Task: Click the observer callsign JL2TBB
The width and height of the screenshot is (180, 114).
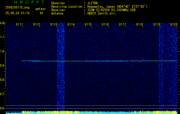Action: tap(92, 3)
